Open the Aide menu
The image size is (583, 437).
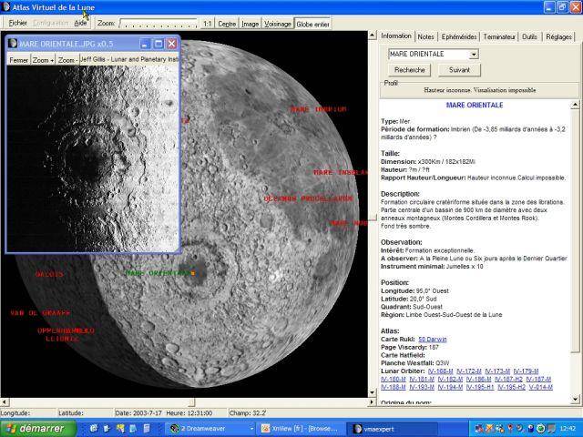(80, 23)
